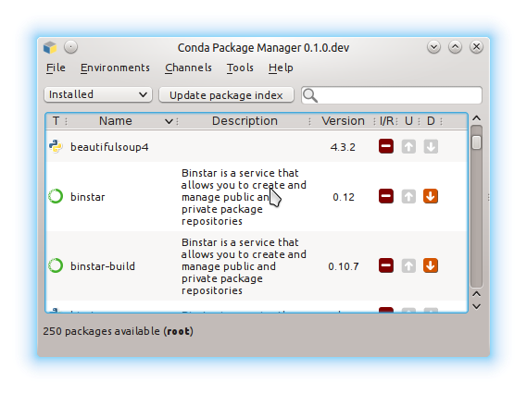Screen dimensions: 527x394
Task: Remove the beautifulsoup4 package
Action: [x=386, y=146]
